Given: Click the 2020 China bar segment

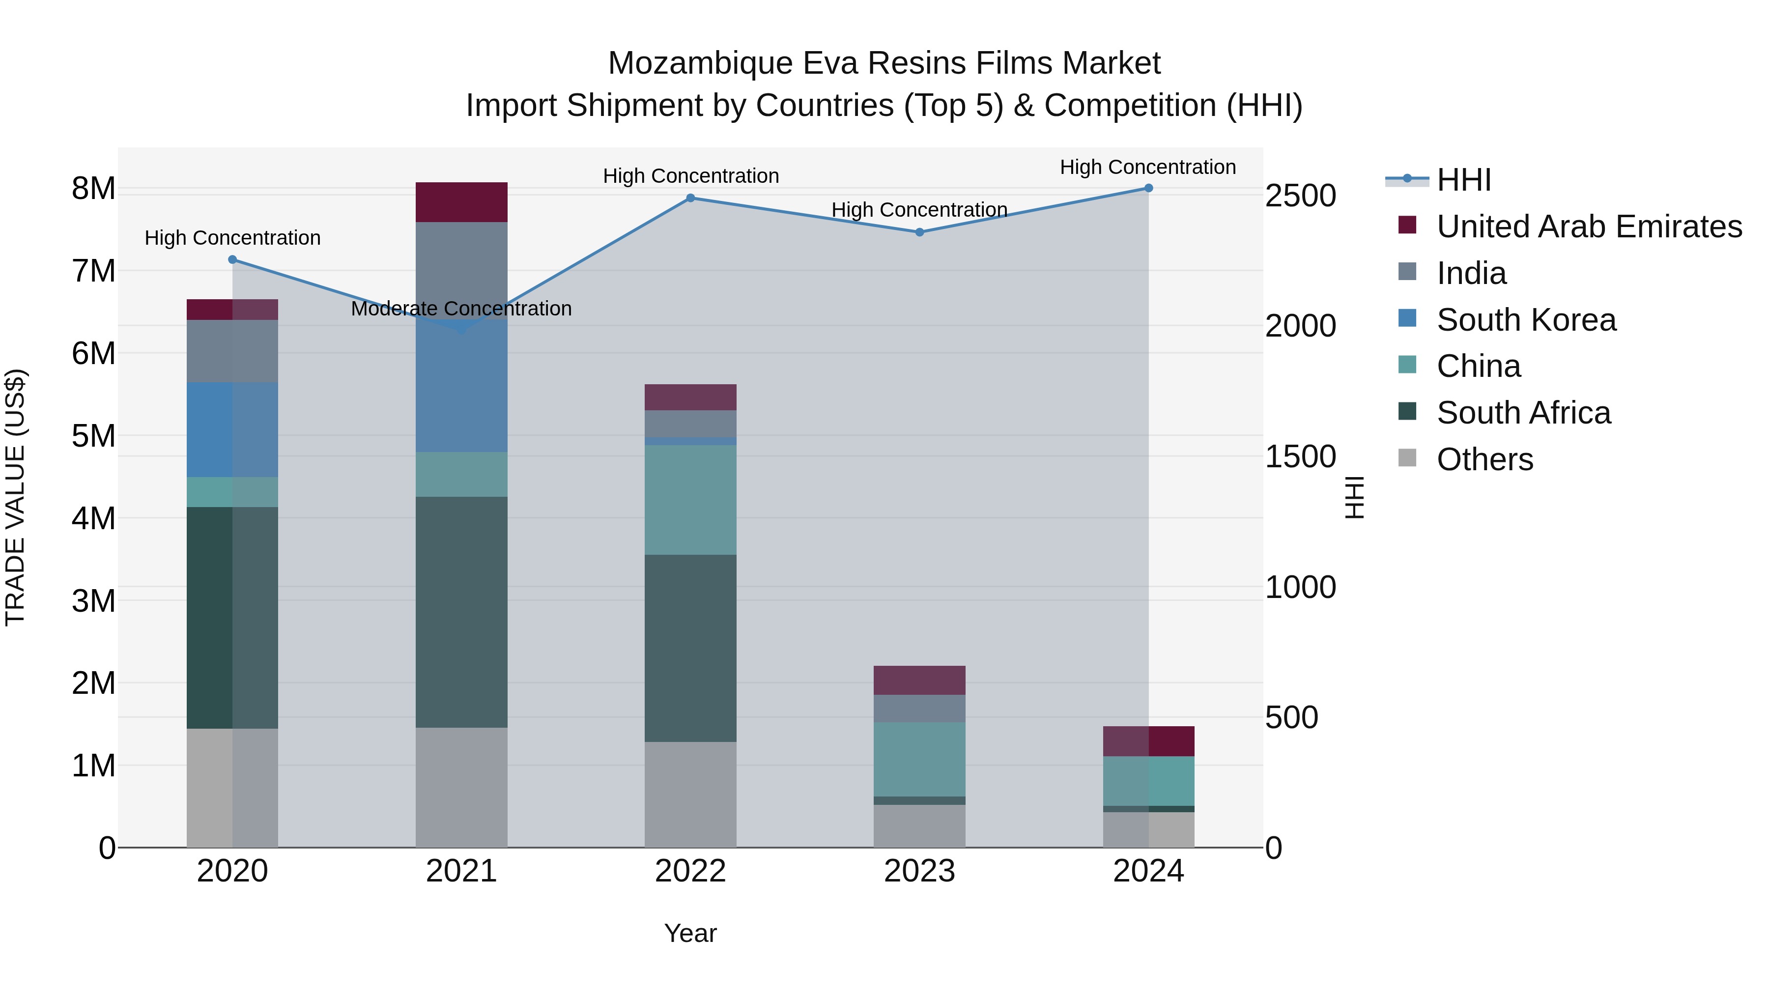Looking at the screenshot, I should click(232, 492).
